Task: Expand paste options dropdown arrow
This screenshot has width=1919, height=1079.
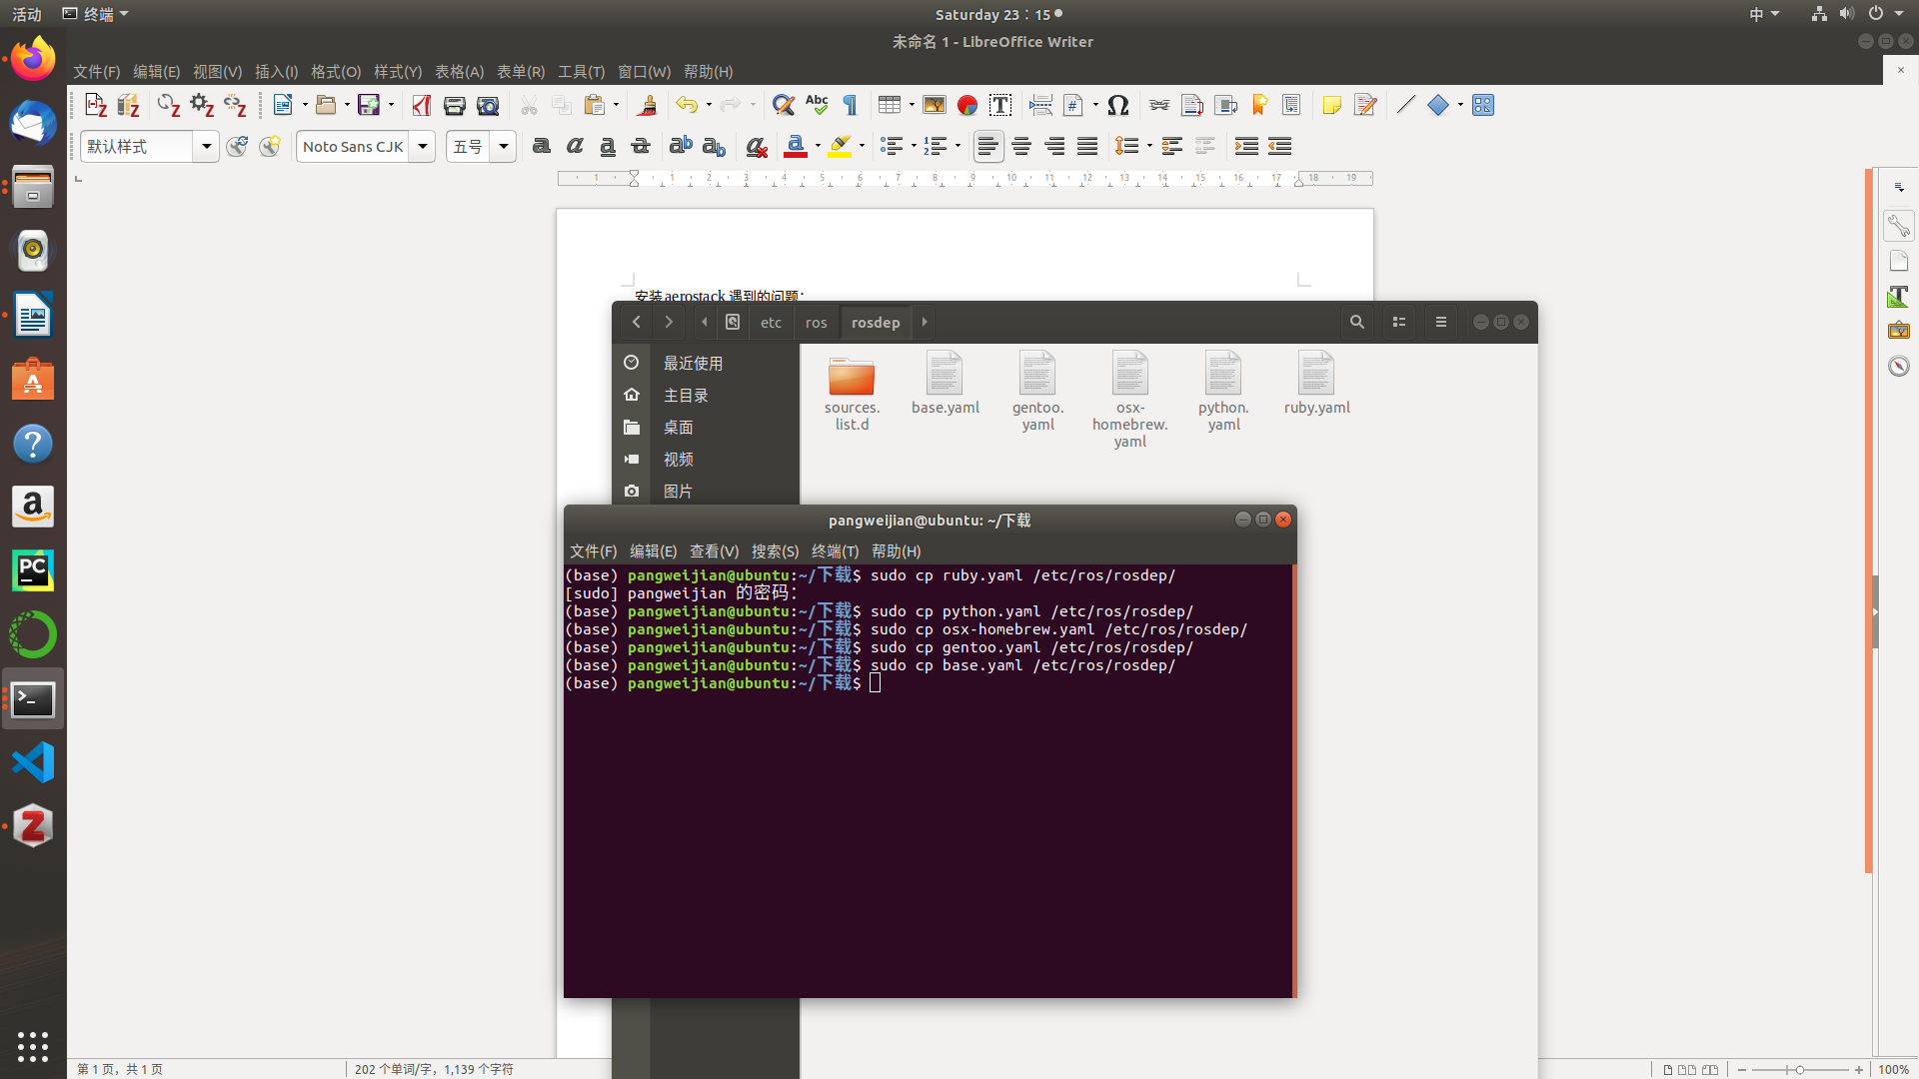Action: pos(616,105)
